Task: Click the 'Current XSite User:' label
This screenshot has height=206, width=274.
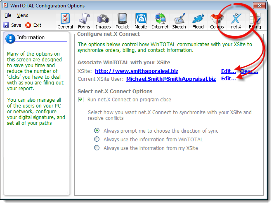Action: [100, 79]
